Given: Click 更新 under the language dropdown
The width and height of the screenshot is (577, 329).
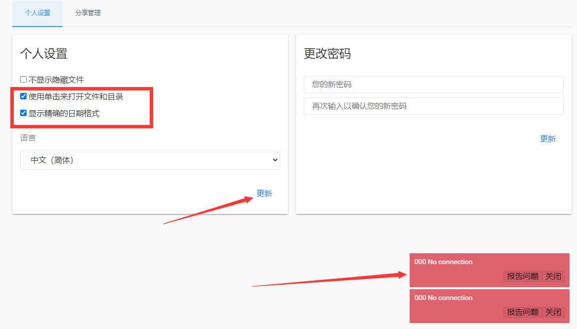Looking at the screenshot, I should [x=264, y=193].
